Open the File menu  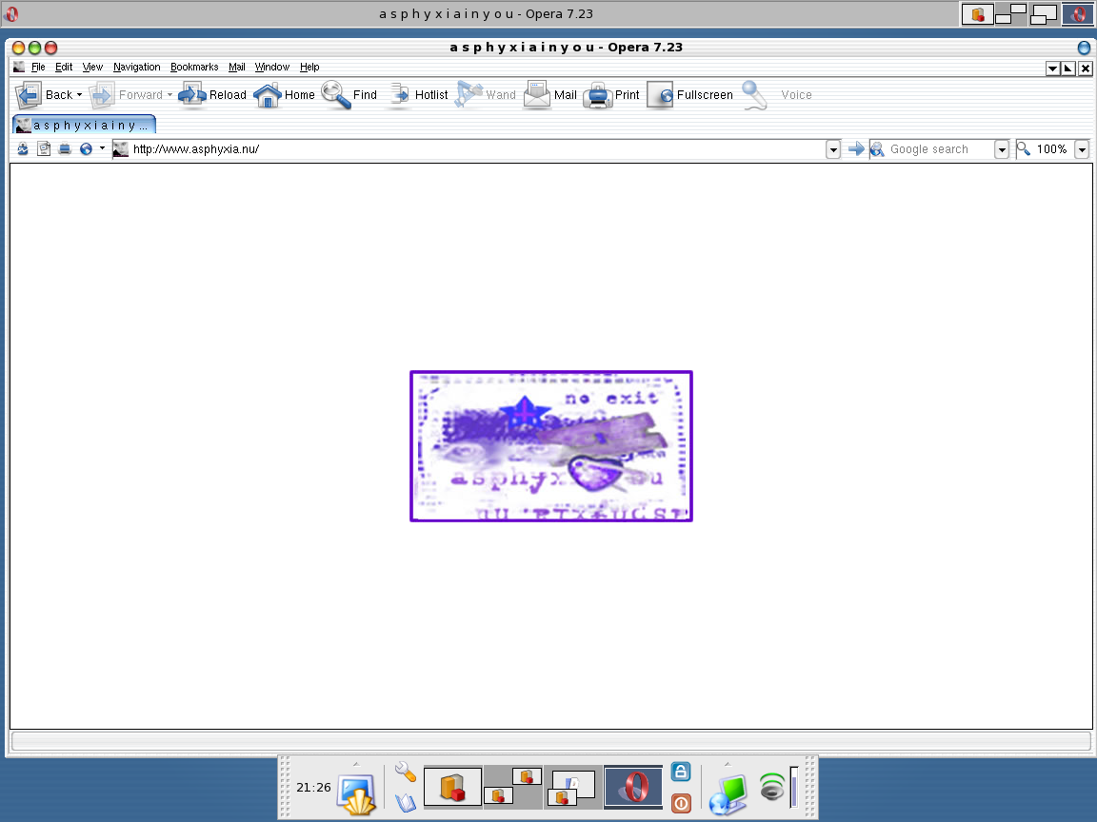(38, 68)
